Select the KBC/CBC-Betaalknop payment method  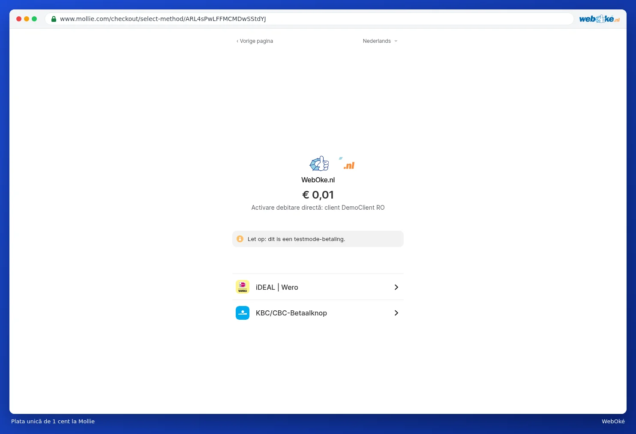tap(318, 313)
